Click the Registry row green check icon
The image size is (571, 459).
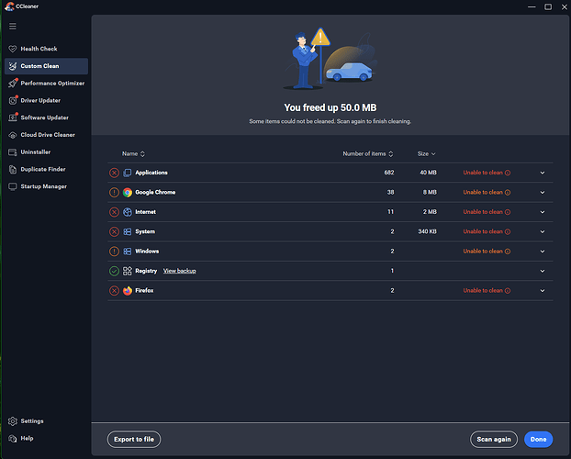coord(115,271)
